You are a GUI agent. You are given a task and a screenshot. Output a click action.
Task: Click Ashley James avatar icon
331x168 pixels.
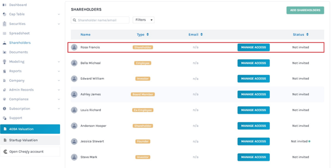point(74,94)
